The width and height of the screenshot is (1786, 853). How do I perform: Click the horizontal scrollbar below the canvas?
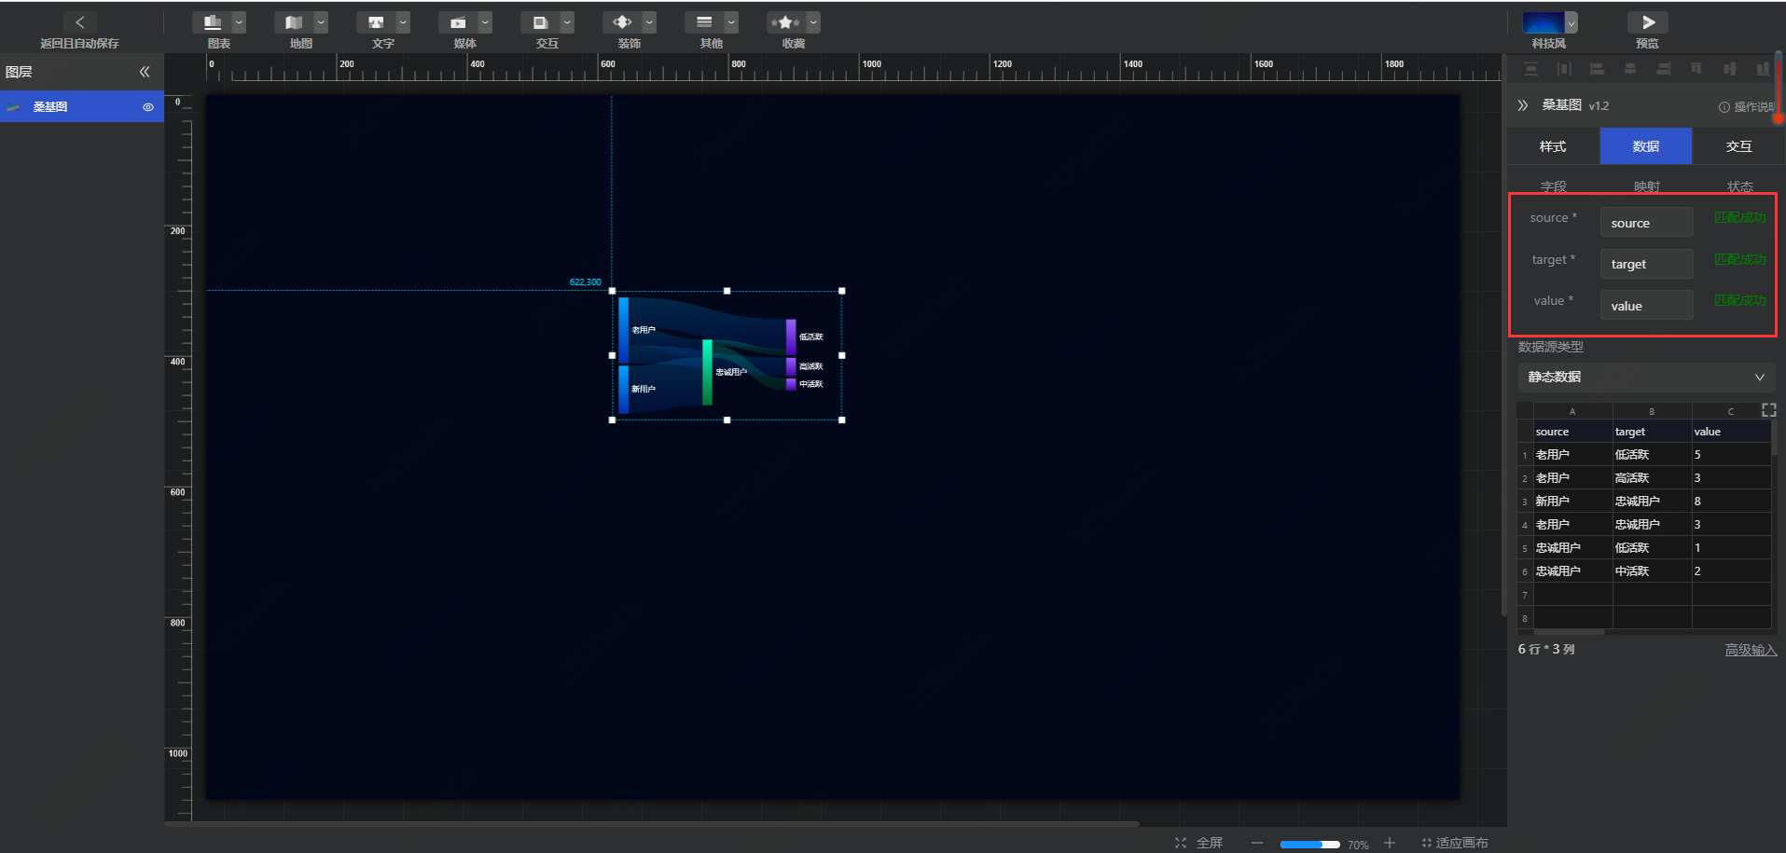(652, 824)
